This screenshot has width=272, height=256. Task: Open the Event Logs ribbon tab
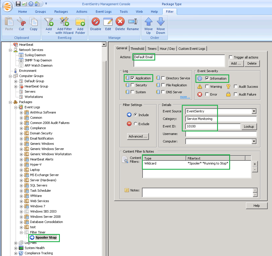[x=103, y=12]
